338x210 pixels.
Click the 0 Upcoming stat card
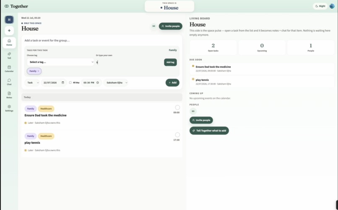262,48
